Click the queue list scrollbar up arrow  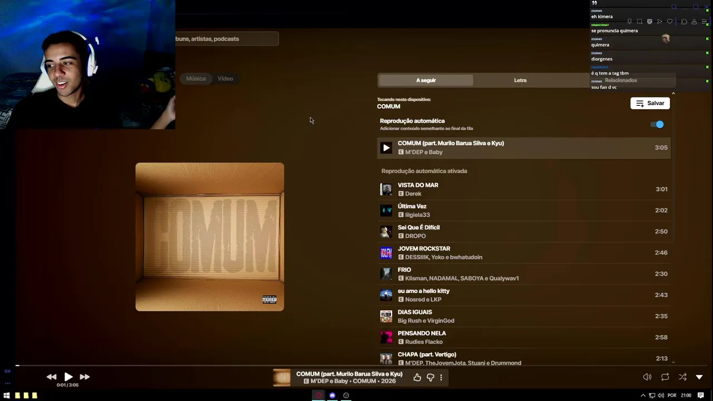673,94
